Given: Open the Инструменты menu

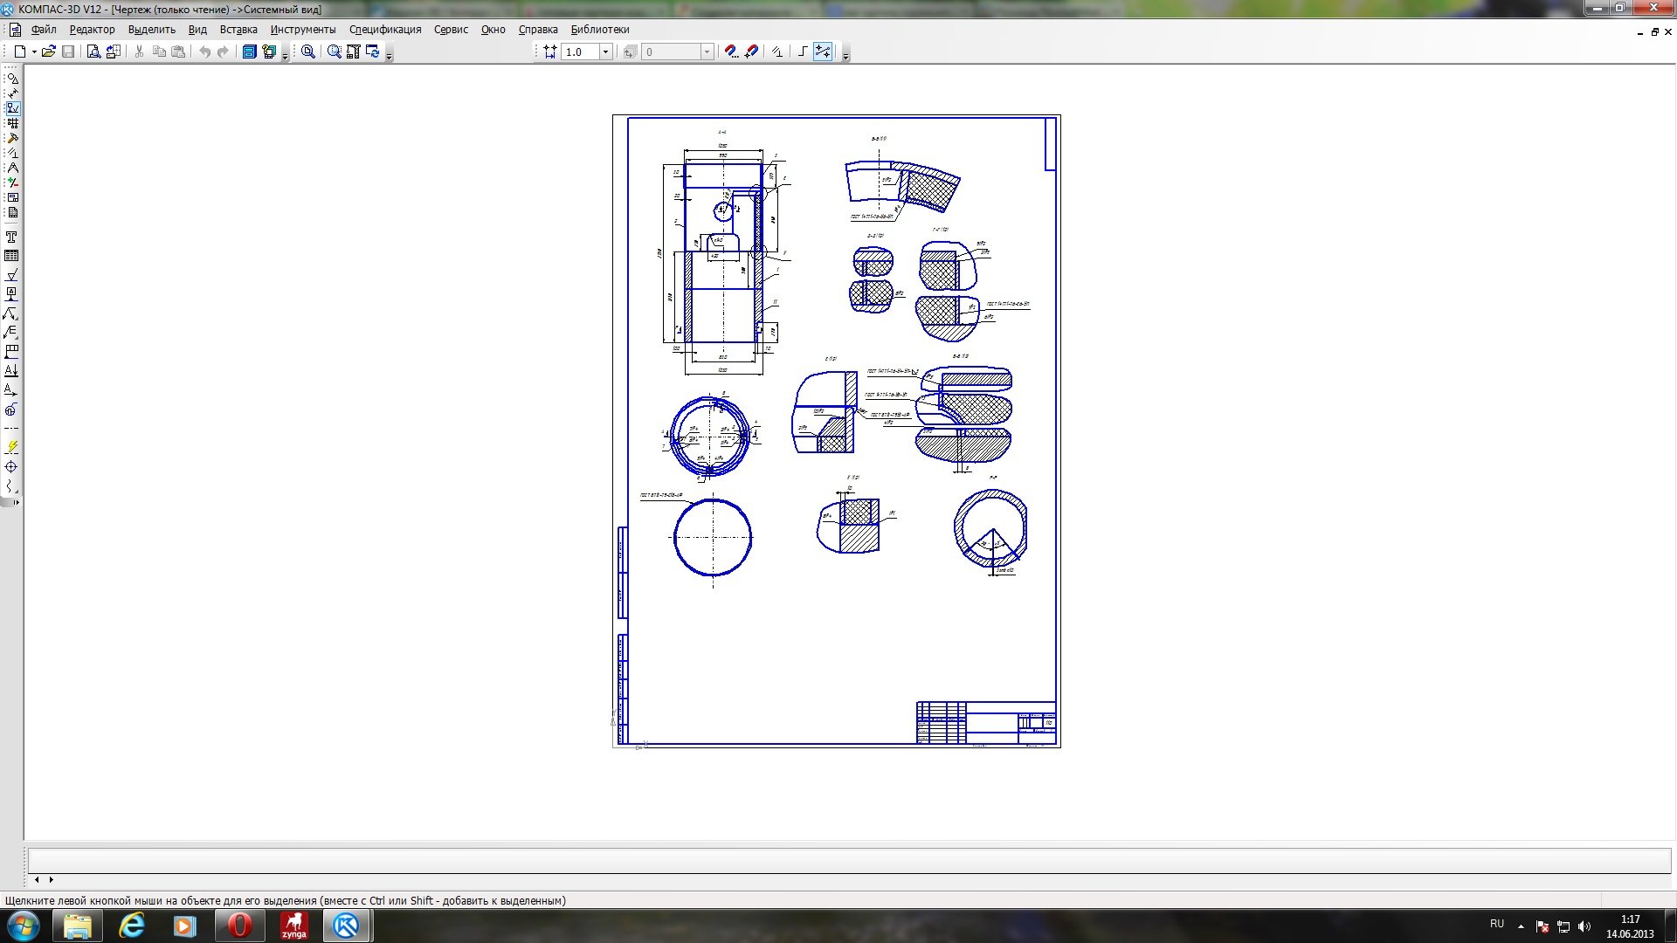Looking at the screenshot, I should coord(302,30).
